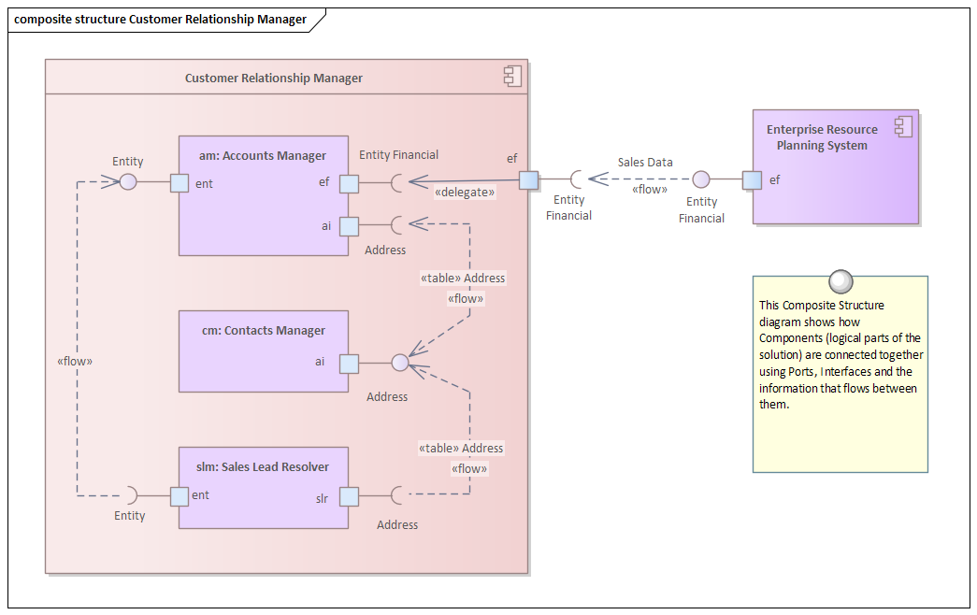Select the cm: Contacts Manager part
977x615 pixels.
click(264, 351)
